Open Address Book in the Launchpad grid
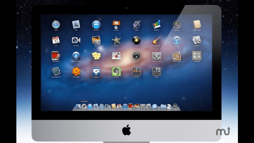This screenshot has width=254, height=143. point(197,25)
